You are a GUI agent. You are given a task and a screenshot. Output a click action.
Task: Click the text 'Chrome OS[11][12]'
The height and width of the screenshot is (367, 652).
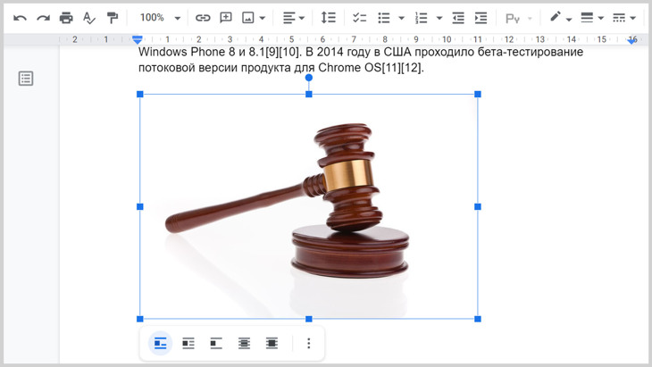(371, 68)
